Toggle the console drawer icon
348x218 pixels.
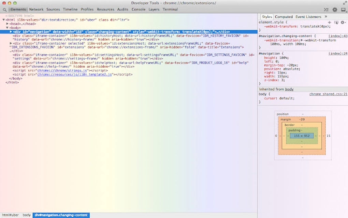(326, 10)
